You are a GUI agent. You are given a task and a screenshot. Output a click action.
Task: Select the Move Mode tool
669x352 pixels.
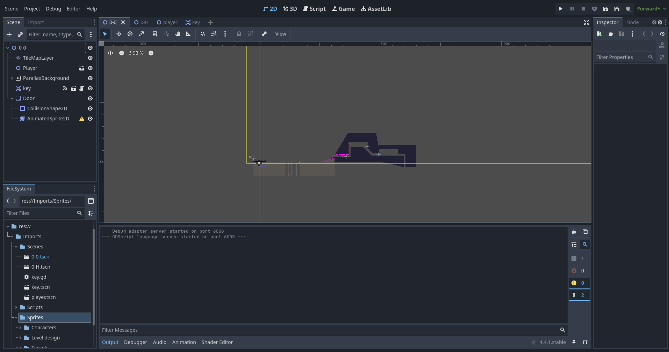[119, 34]
